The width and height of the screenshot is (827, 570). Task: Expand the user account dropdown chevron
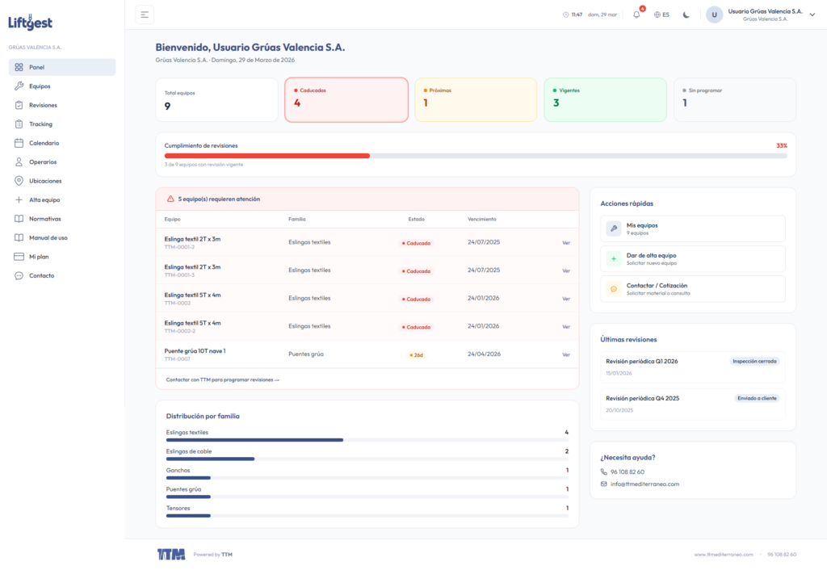[x=812, y=15]
